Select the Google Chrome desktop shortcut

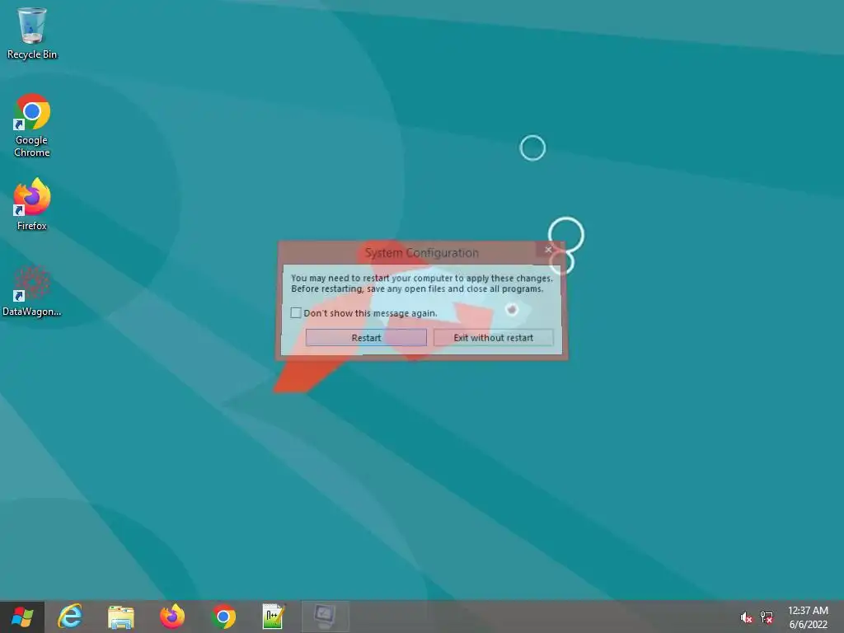click(32, 125)
